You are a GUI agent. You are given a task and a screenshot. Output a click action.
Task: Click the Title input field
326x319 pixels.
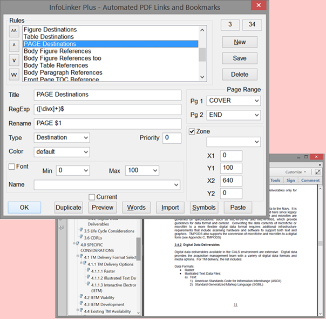pyautogui.click(x=107, y=95)
